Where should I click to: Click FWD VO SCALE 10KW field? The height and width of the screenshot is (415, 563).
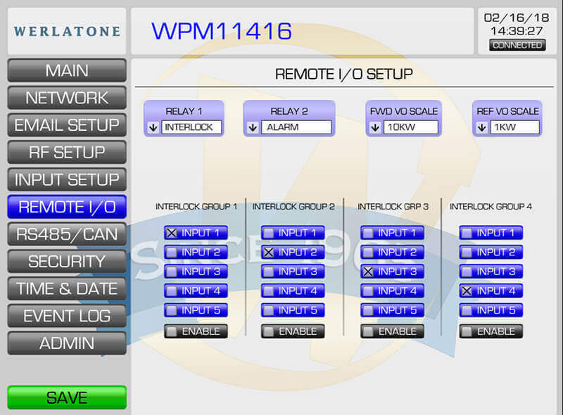411,127
